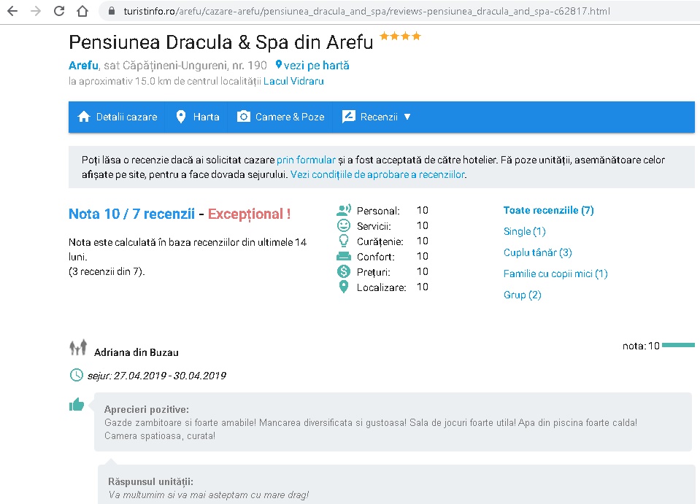Click the thumbs-up icon beside Aprecieri pozitive
Viewport: 700px width, 504px height.
coord(77,405)
